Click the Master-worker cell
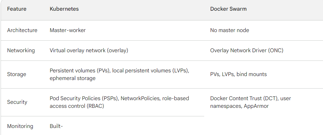 pos(68,30)
